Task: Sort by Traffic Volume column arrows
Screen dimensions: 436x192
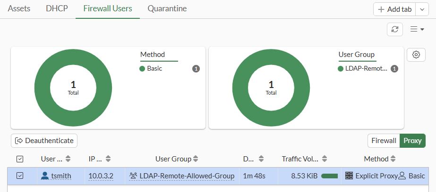Action: 325,159
